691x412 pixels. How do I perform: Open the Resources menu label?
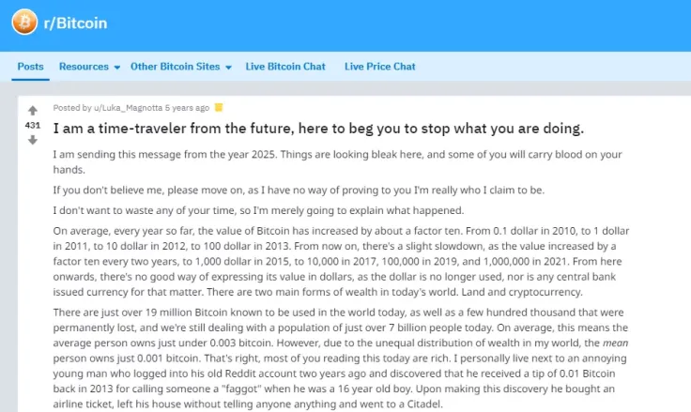pyautogui.click(x=84, y=67)
